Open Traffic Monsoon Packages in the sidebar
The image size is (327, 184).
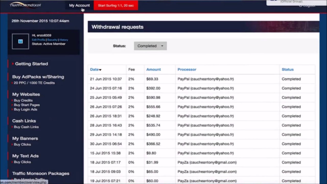point(41,173)
